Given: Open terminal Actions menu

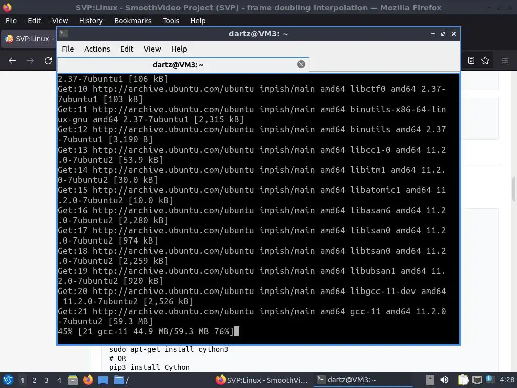Looking at the screenshot, I should point(97,49).
